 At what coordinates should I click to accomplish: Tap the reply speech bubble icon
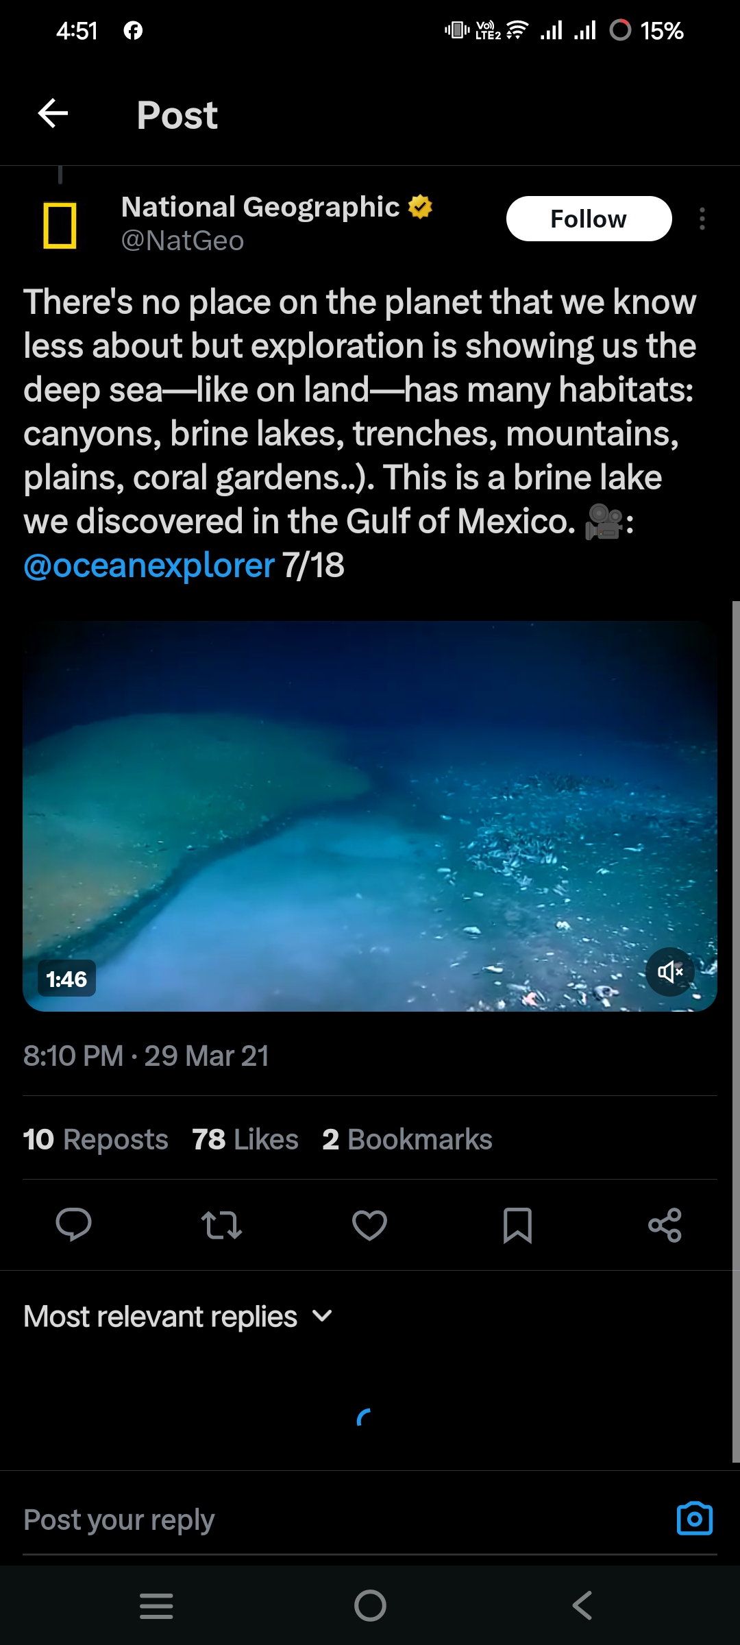(73, 1225)
